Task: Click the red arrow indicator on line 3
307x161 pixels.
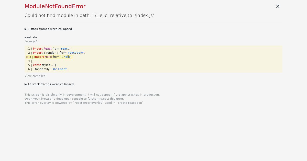Action: click(27, 57)
